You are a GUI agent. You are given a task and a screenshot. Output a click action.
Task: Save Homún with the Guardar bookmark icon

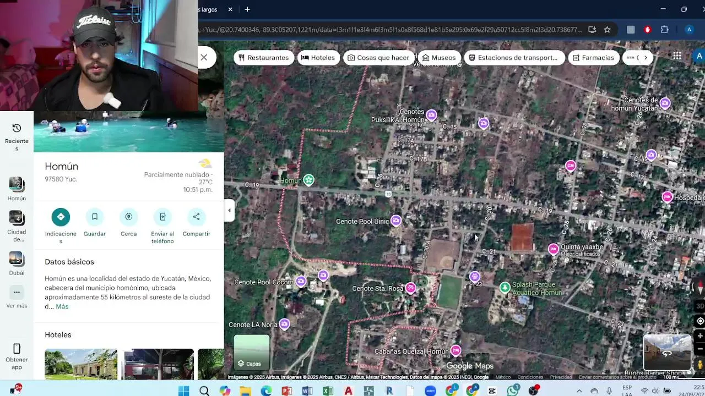click(95, 217)
